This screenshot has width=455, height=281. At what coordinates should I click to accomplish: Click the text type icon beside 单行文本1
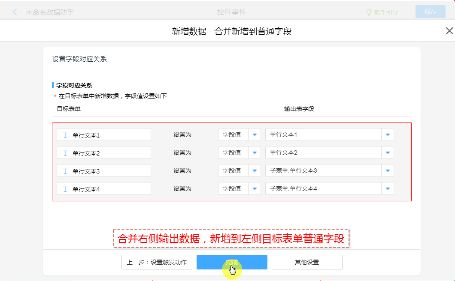pyautogui.click(x=65, y=135)
